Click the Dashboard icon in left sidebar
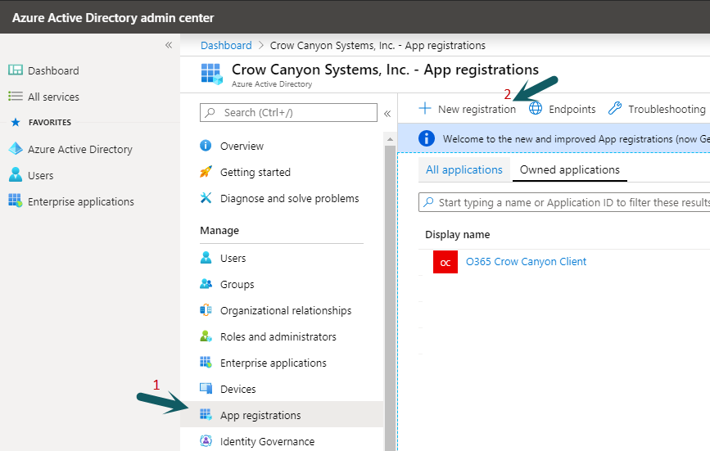The height and width of the screenshot is (451, 710). (15, 70)
